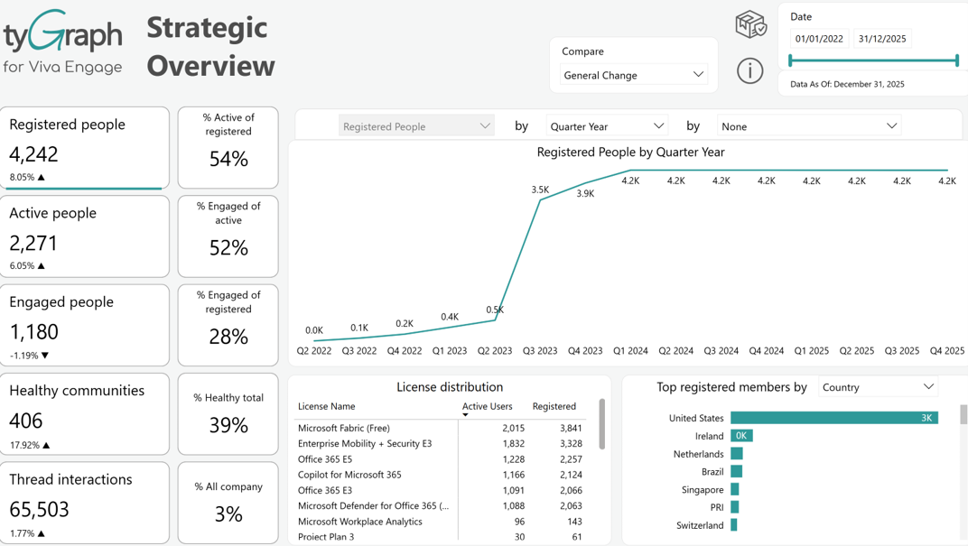Select the Healthy communities card
Image resolution: width=968 pixels, height=546 pixels.
point(85,414)
